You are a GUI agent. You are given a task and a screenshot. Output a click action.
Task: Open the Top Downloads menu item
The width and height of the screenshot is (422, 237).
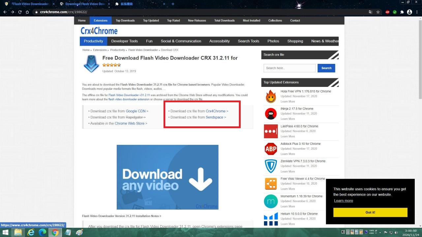click(125, 20)
